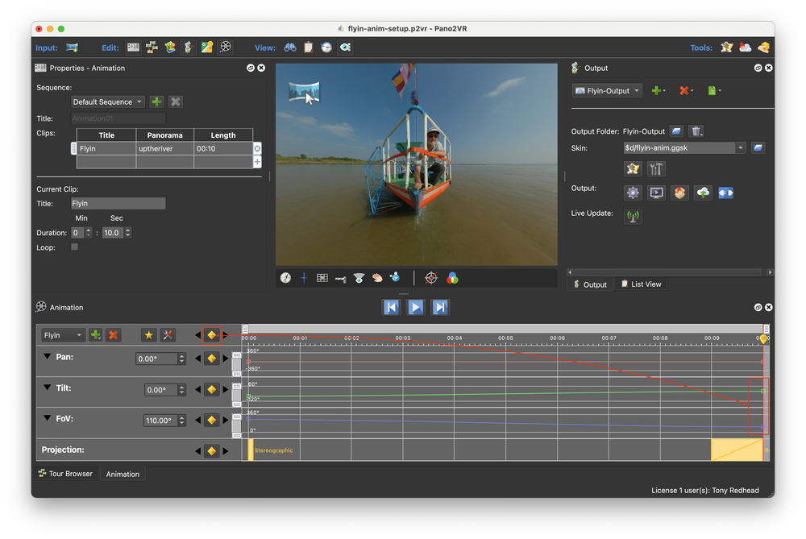Click the Tilt value input field
Image resolution: width=806 pixels, height=539 pixels.
point(160,390)
